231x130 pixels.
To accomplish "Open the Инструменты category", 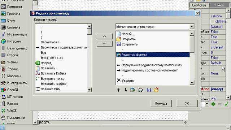I will click(17, 83).
